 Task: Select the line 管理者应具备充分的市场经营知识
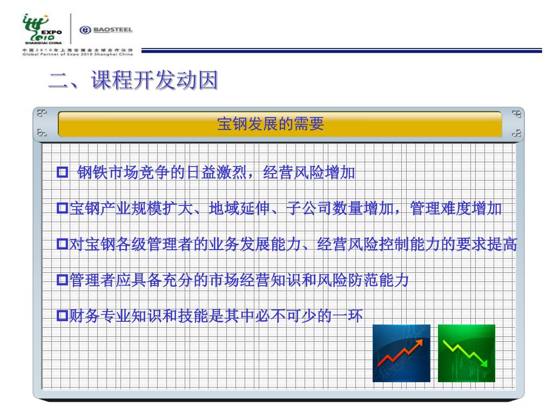239,280
